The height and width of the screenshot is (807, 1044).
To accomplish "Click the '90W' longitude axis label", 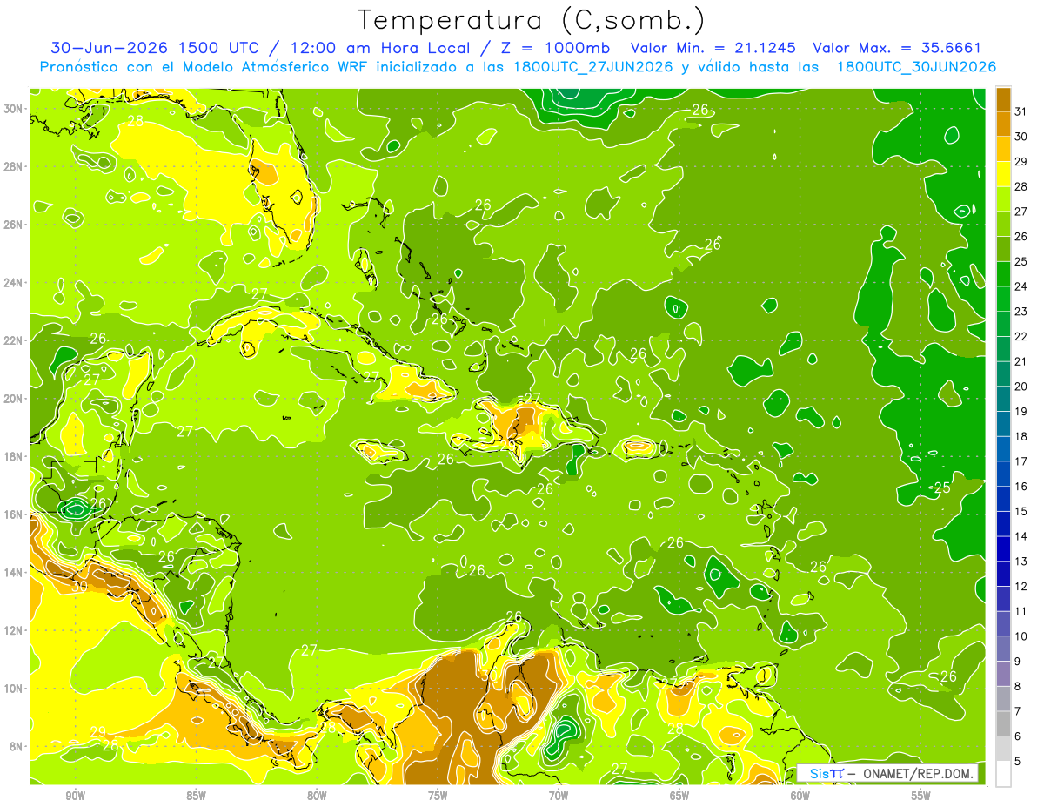I will [75, 796].
